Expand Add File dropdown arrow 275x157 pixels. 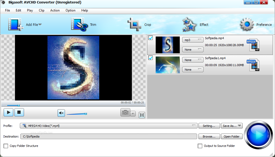tap(40, 25)
